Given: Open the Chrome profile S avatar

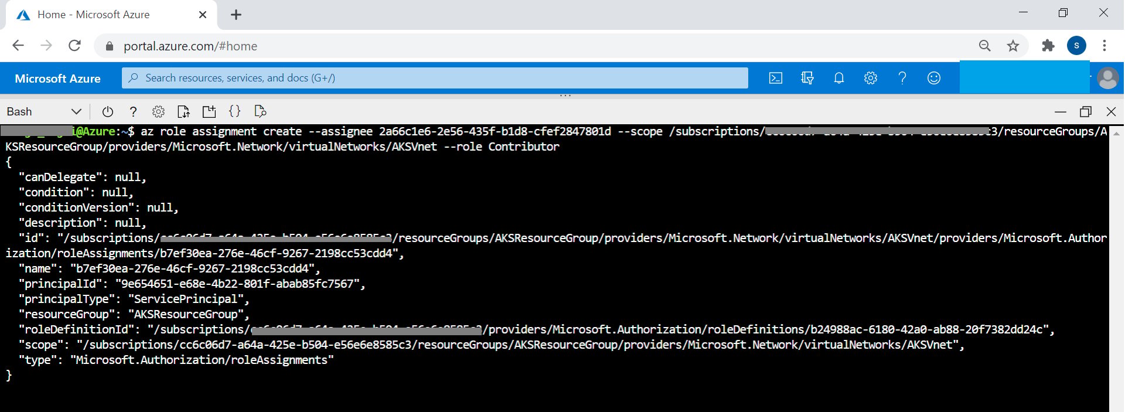Looking at the screenshot, I should [1076, 46].
